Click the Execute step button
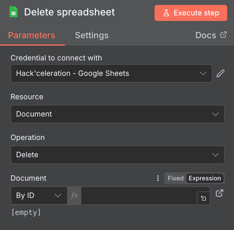 191,13
